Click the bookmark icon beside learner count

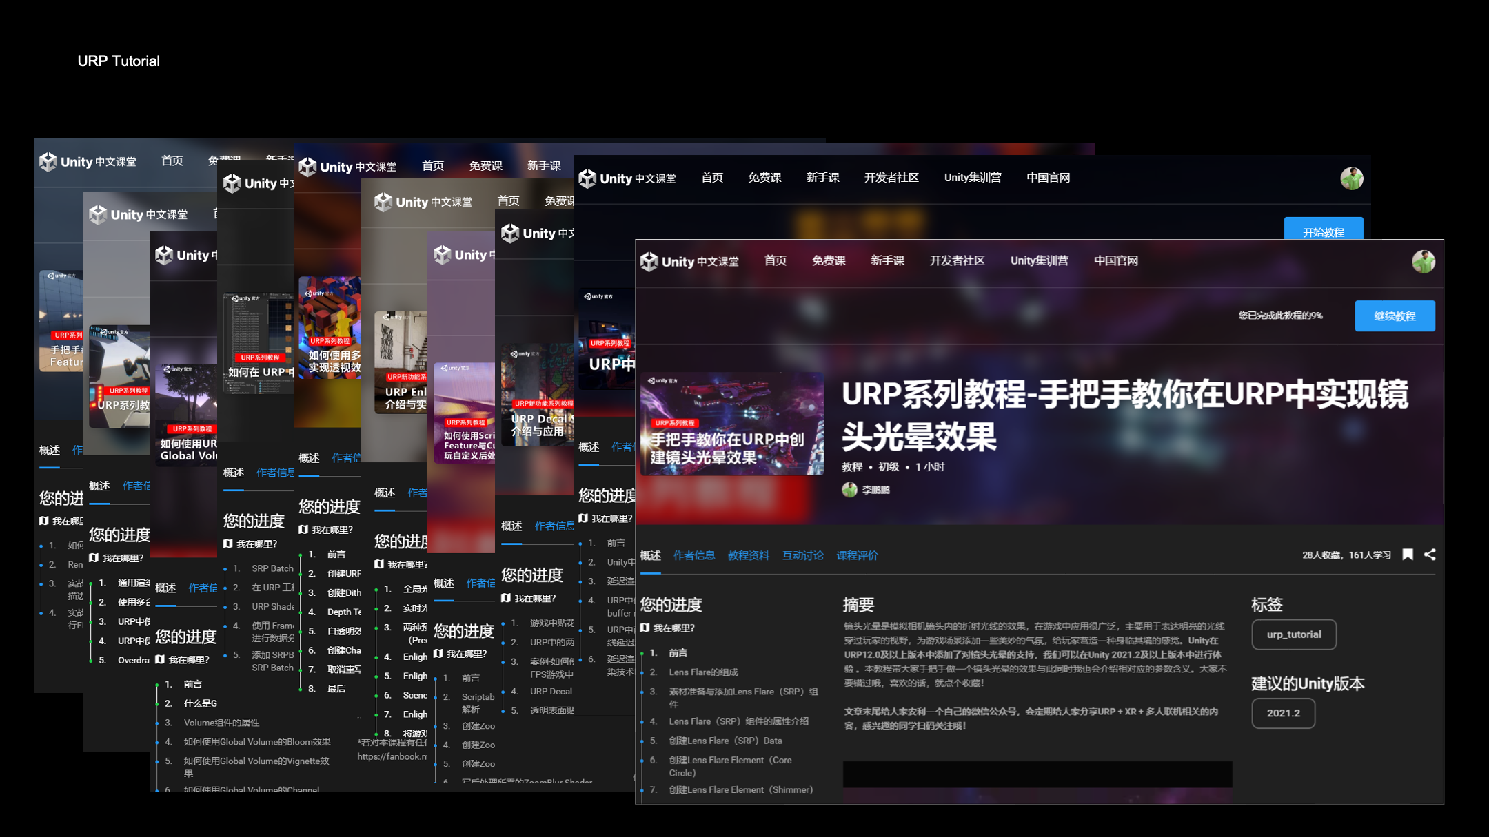(1408, 555)
